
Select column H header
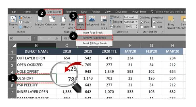click(172, 46)
